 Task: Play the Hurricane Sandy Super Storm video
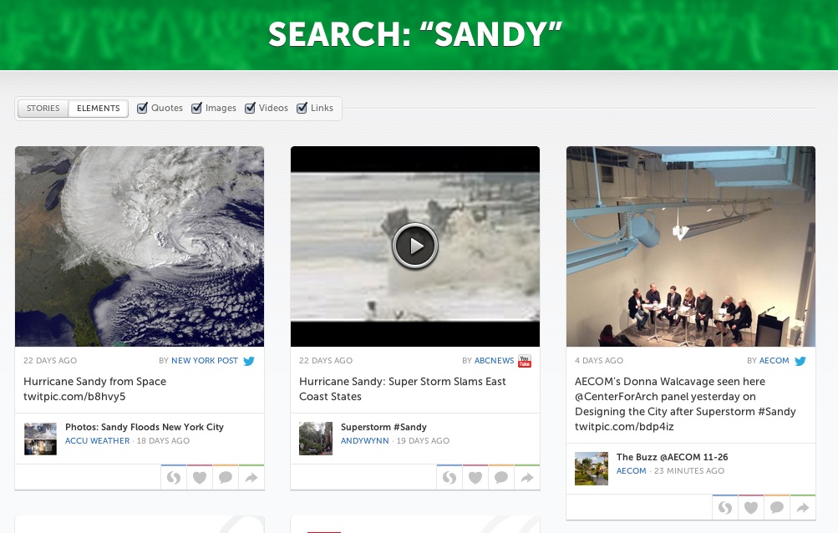coord(415,246)
